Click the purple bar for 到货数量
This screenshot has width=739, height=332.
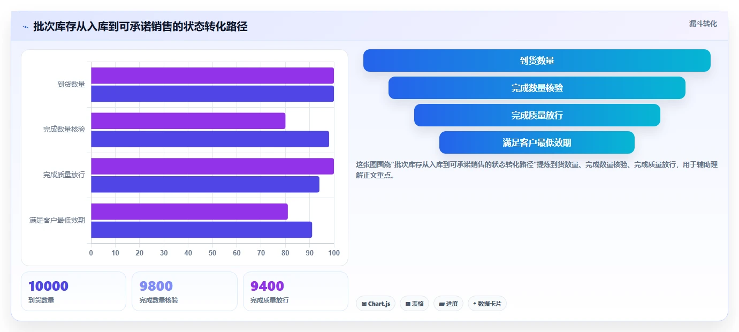click(x=212, y=76)
